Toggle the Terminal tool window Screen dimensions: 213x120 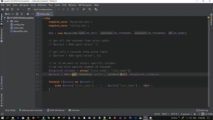pyautogui.click(x=74, y=110)
